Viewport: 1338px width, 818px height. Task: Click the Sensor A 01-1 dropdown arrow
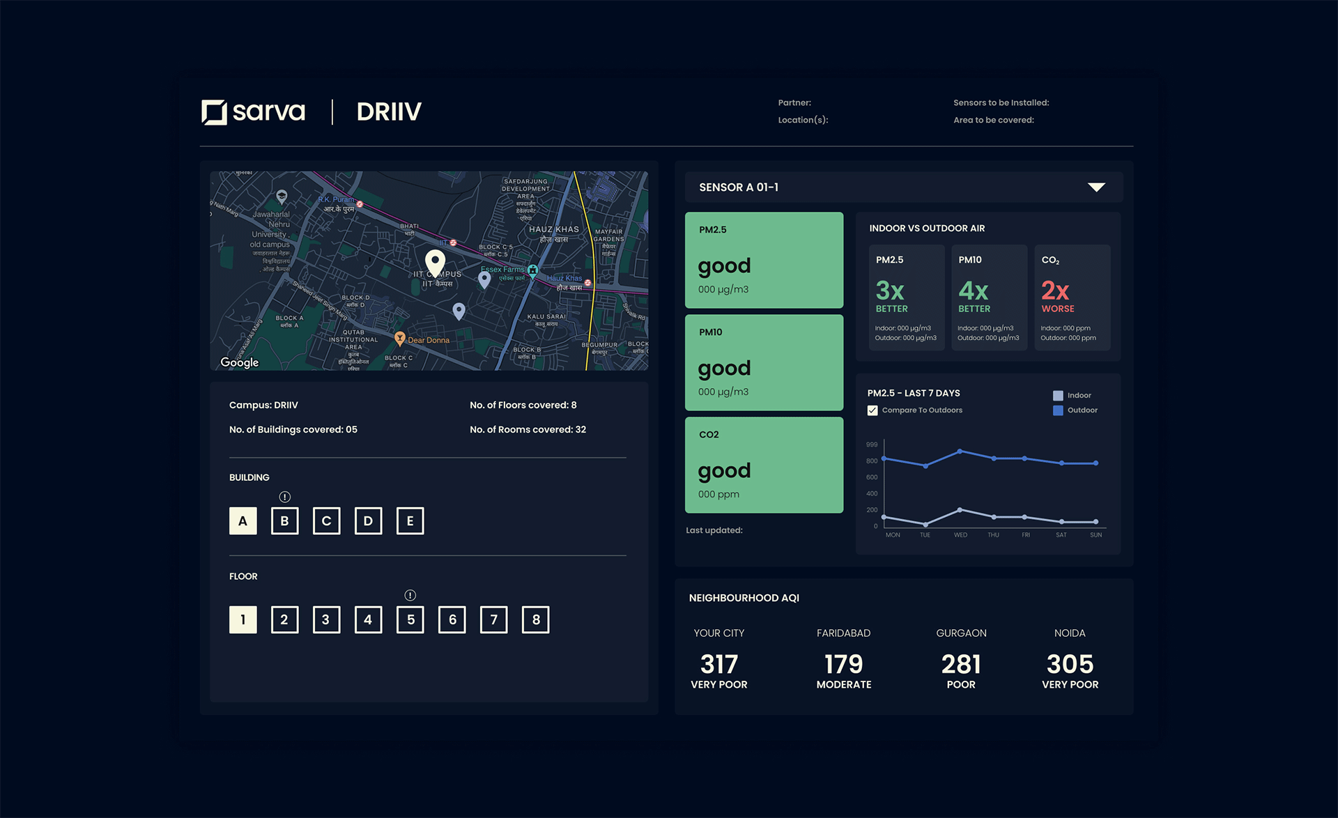click(x=1096, y=187)
